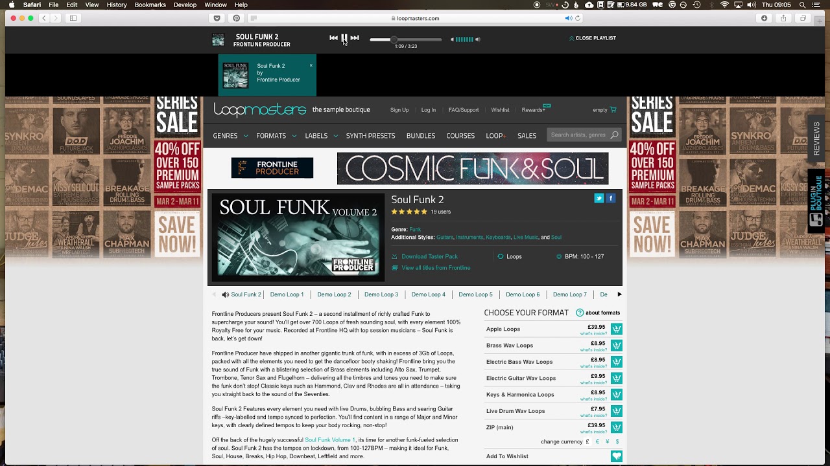
Task: Share Soul Funk 2 on Twitter
Action: (599, 198)
